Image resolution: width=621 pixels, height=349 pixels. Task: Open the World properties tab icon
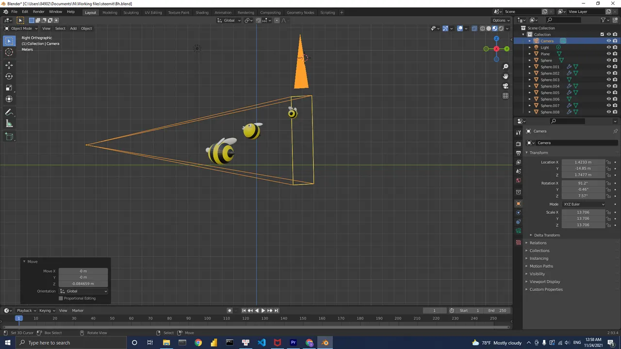click(x=518, y=180)
